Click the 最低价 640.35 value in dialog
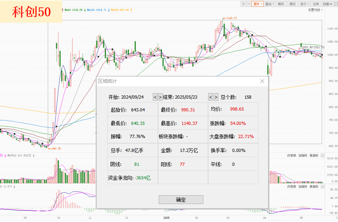 [138, 123]
